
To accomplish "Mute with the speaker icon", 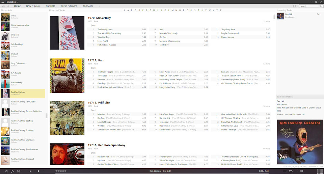I will (31, 171).
